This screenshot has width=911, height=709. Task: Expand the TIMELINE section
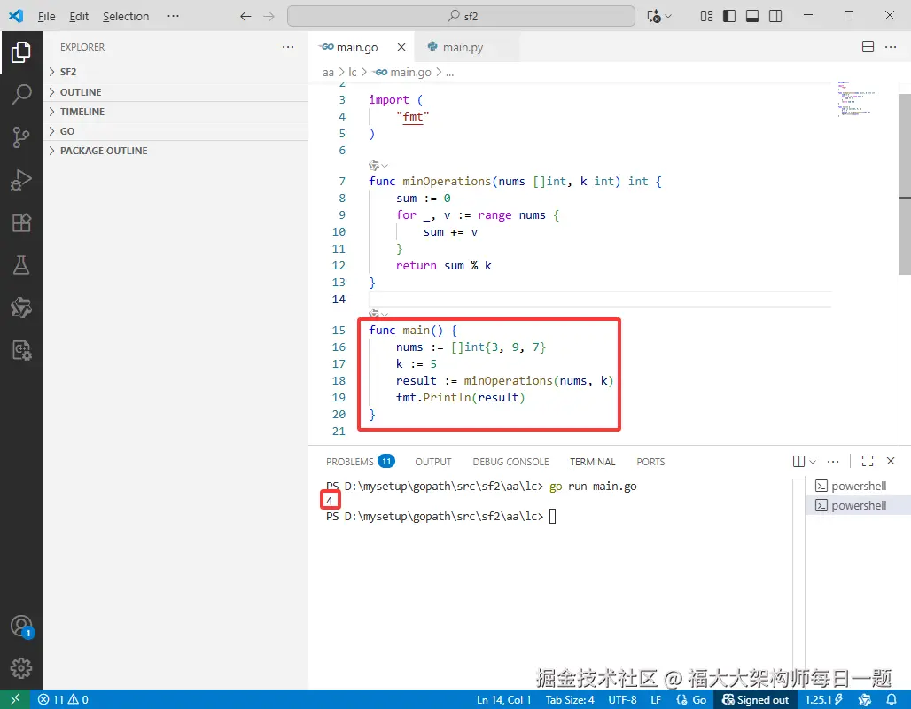pos(175,112)
